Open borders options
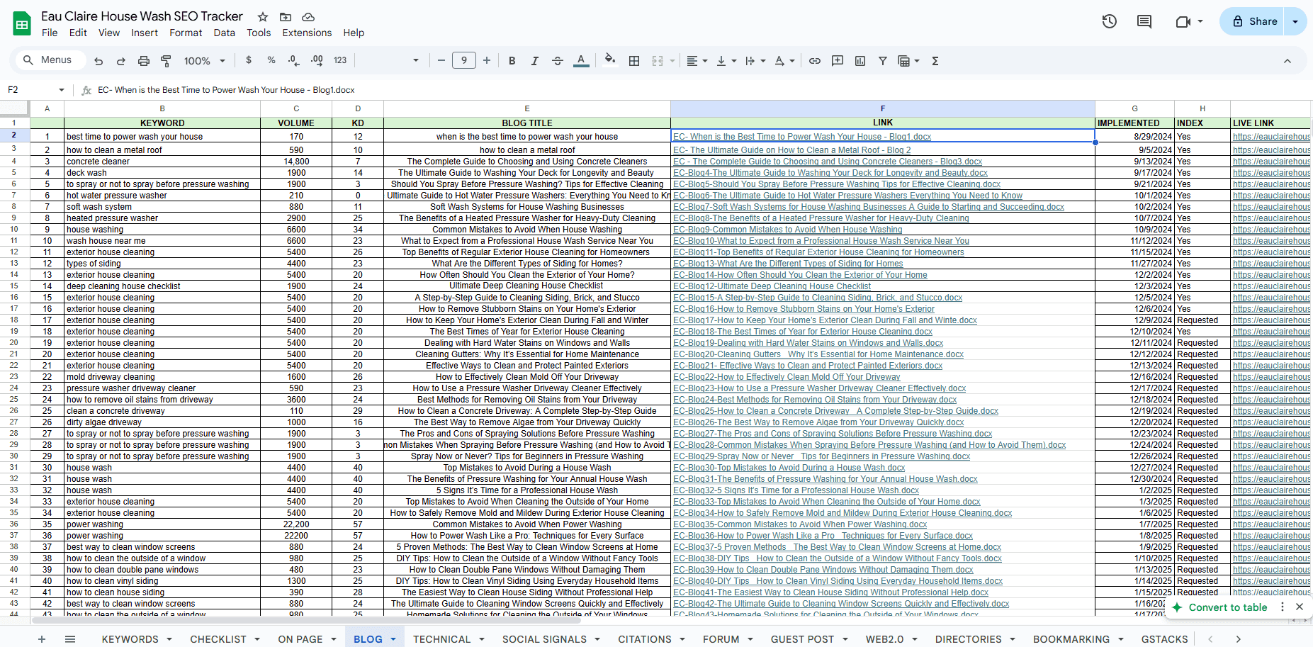The height and width of the screenshot is (647, 1313). 634,61
